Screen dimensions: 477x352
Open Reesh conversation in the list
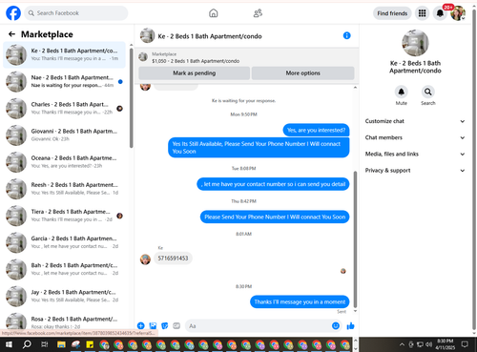point(65,189)
